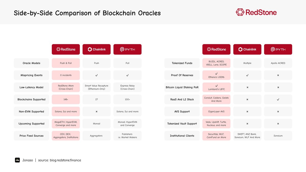Click the Chainlink logo above the Multiple cell
306x172 pixels.
(x=247, y=49)
